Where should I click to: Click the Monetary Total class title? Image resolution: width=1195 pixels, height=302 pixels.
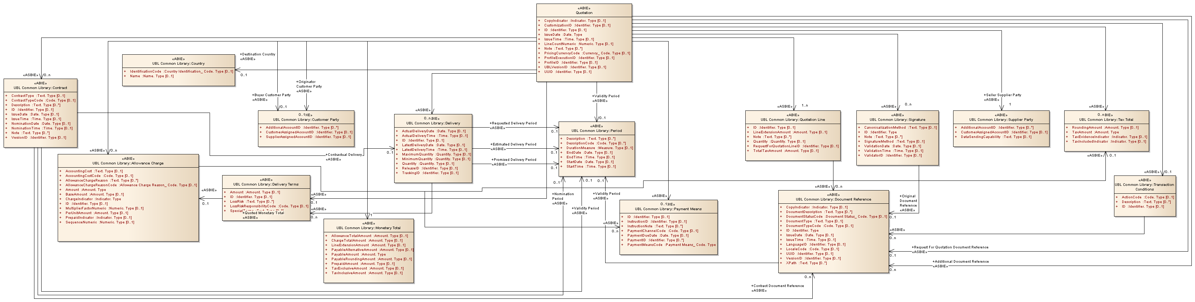[x=368, y=228]
